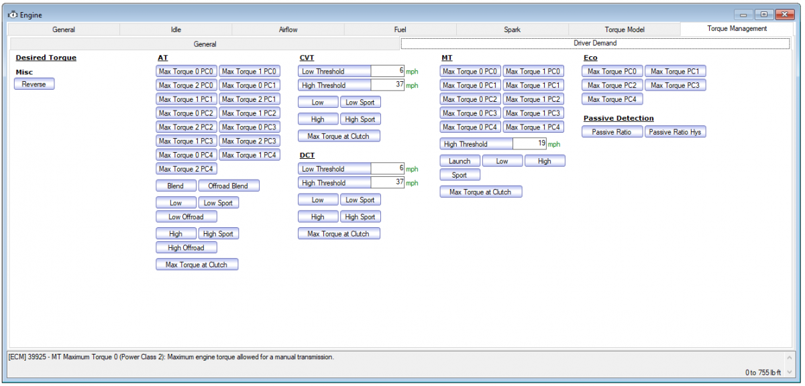The width and height of the screenshot is (805, 386).
Task: Open the Eco Max Torque PC4 table
Action: 612,99
